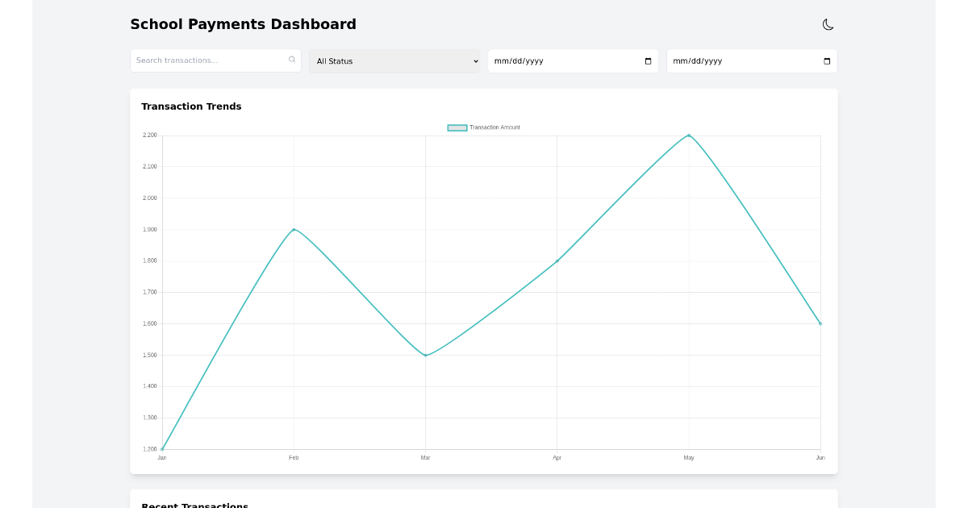The width and height of the screenshot is (968, 508).
Task: Expand the status filter combo box
Action: (x=394, y=60)
